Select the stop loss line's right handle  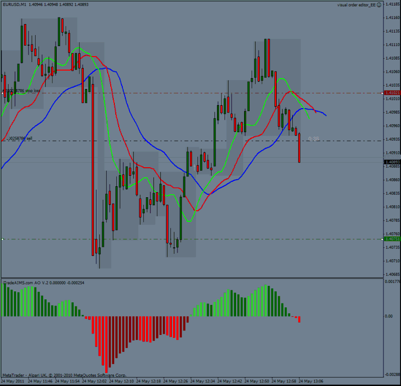click(x=382, y=93)
